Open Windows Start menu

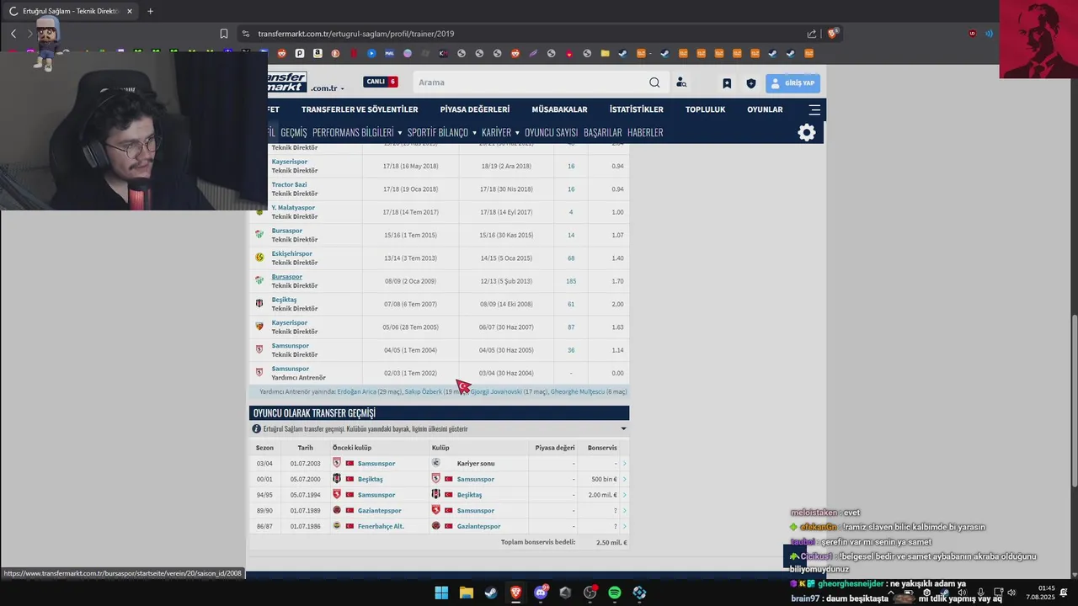(441, 593)
